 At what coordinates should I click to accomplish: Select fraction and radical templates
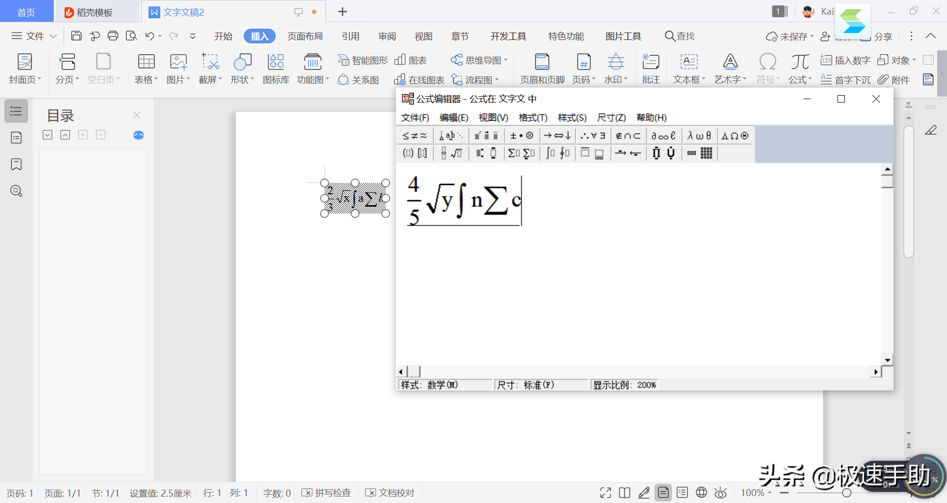[x=451, y=153]
